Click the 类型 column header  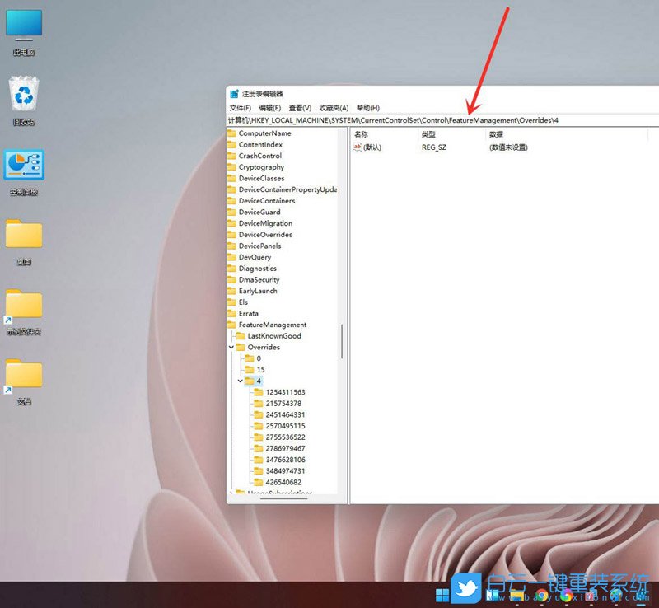[x=428, y=133]
